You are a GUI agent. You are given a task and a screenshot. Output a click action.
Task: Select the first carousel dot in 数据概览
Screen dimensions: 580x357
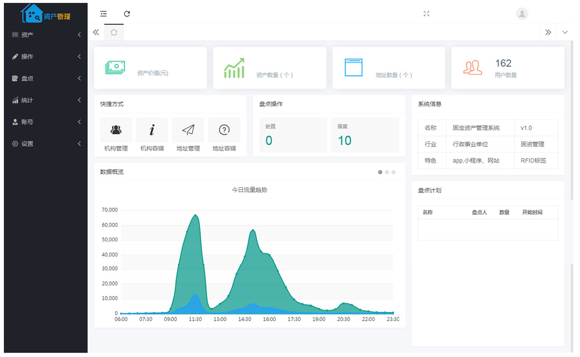pos(380,172)
